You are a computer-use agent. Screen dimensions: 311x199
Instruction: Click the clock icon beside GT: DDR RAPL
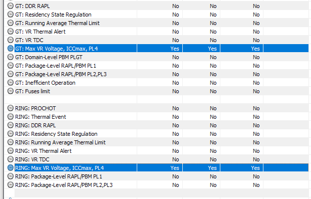click(x=11, y=6)
